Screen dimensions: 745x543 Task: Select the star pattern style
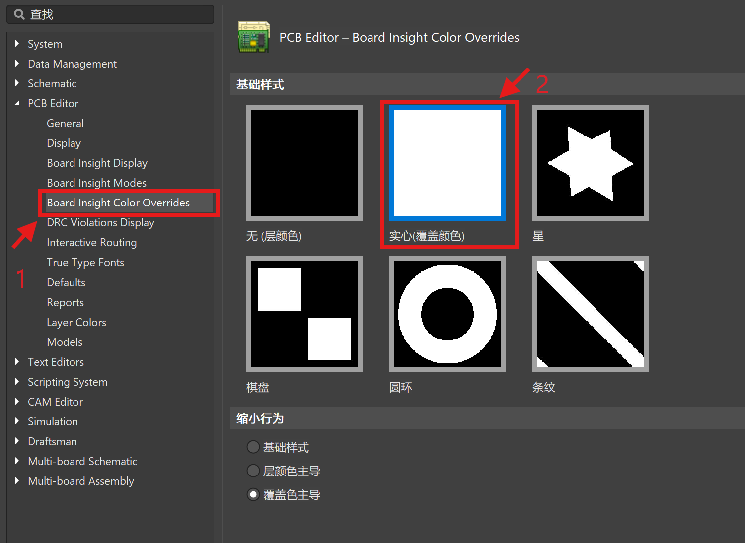[590, 162]
